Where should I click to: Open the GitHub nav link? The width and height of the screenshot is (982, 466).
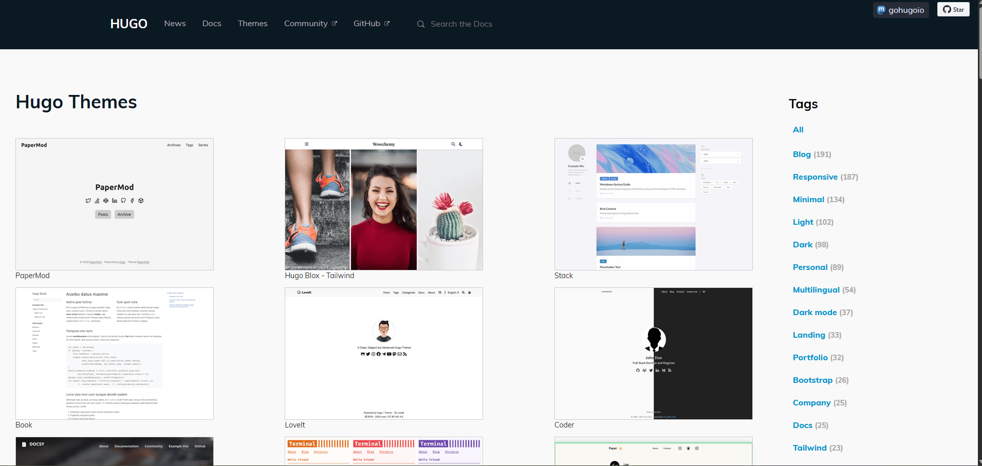coord(372,24)
